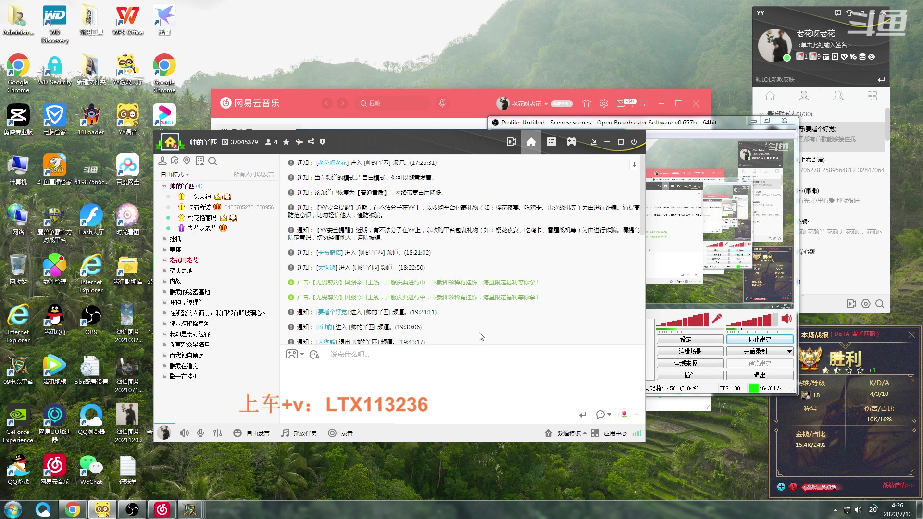Open 战绩详情 link in battle report
923x519 pixels.
point(898,485)
